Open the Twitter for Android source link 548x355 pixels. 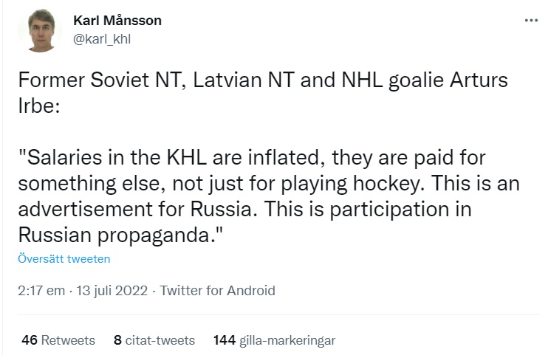click(x=217, y=291)
